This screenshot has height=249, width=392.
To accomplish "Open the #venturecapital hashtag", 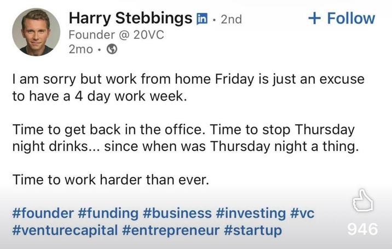I will (65, 230).
